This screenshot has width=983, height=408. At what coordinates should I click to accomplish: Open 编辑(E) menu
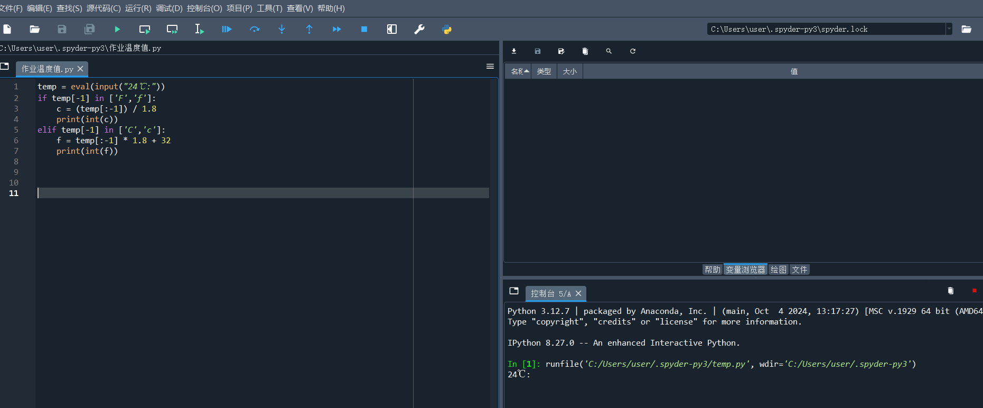pyautogui.click(x=40, y=8)
